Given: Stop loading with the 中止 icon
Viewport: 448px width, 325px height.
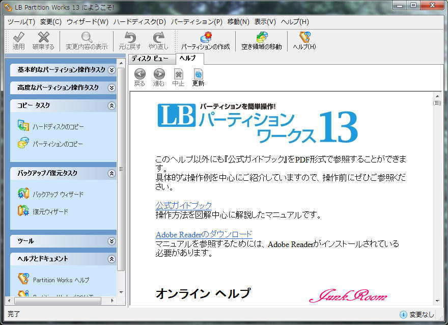Looking at the screenshot, I should (179, 74).
